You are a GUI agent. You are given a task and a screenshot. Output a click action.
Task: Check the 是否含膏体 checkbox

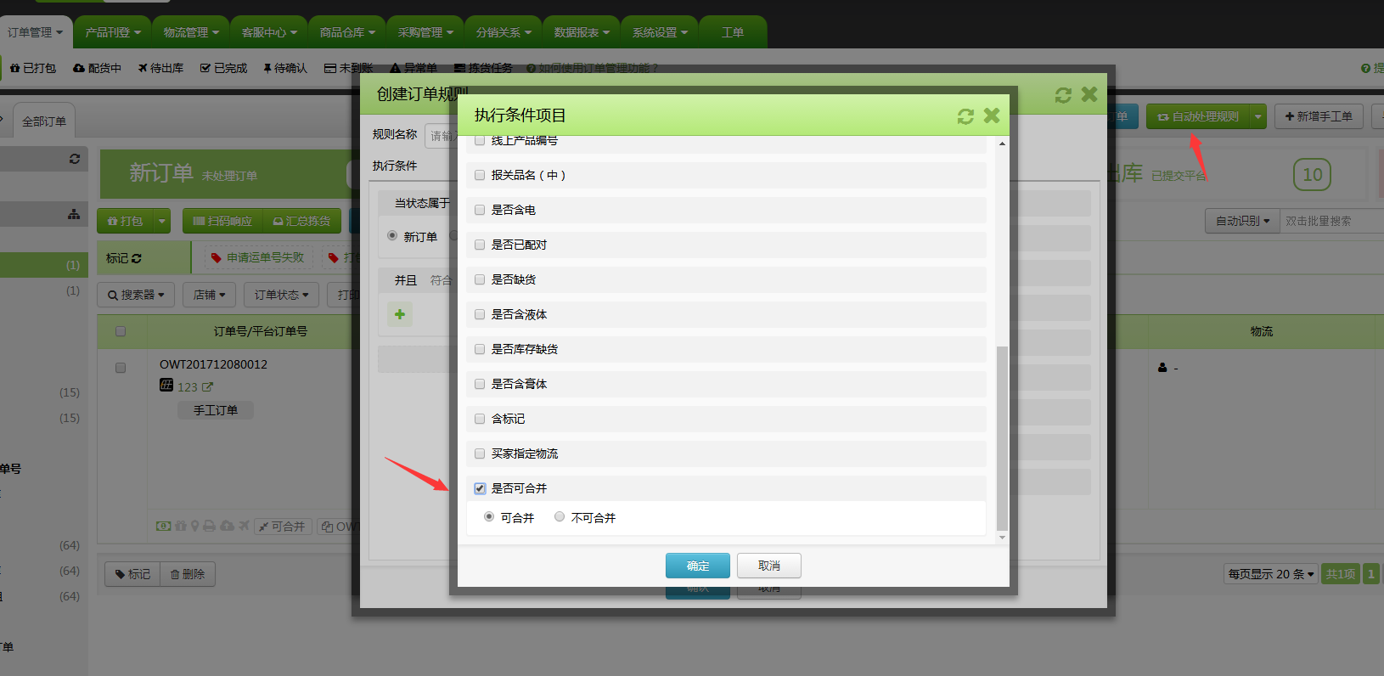pos(480,384)
